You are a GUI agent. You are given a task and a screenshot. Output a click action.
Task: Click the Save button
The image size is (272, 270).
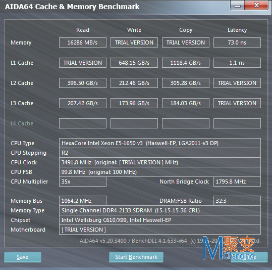(x=23, y=257)
